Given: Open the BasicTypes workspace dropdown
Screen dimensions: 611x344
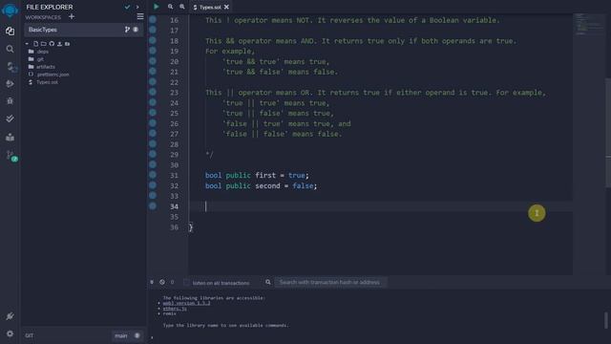Looking at the screenshot, I should (x=84, y=30).
